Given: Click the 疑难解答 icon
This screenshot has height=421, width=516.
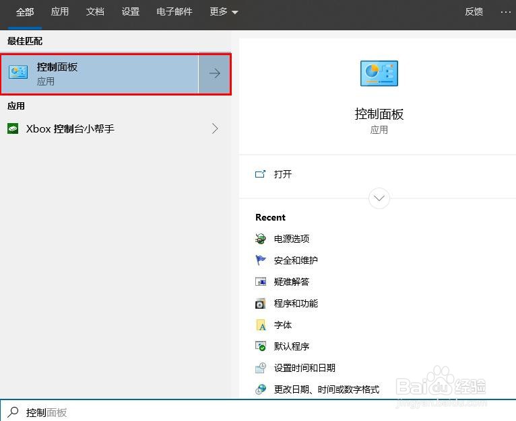Looking at the screenshot, I should click(x=260, y=282).
